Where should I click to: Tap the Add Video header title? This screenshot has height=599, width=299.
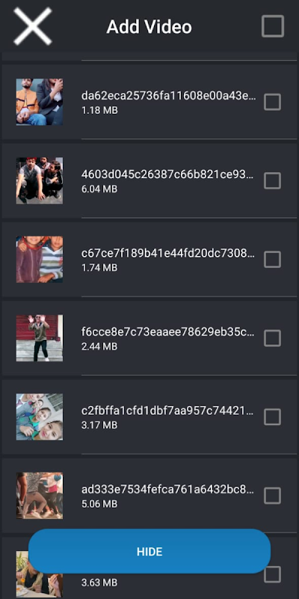coord(149,27)
